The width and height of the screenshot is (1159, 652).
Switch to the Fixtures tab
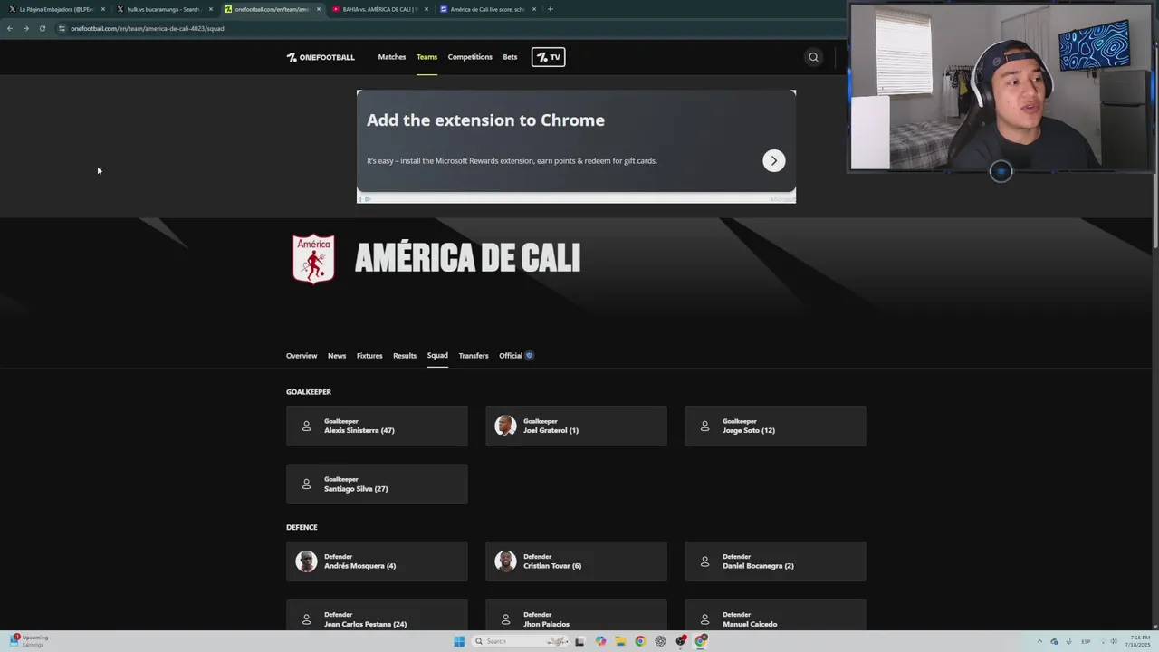point(369,356)
